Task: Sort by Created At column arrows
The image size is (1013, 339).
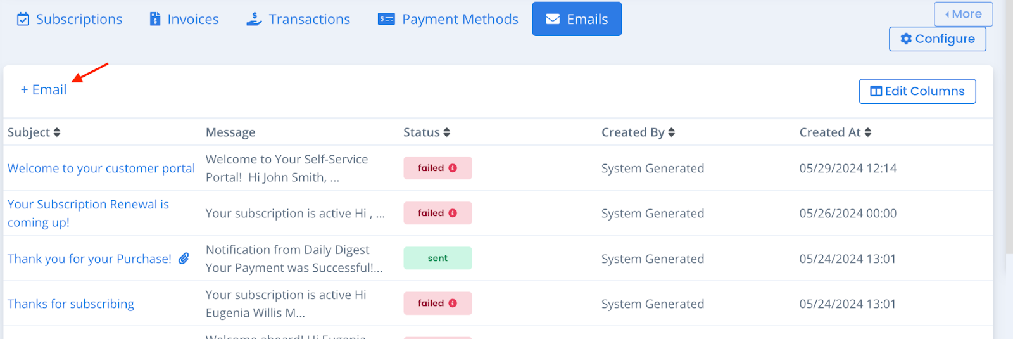Action: [868, 132]
